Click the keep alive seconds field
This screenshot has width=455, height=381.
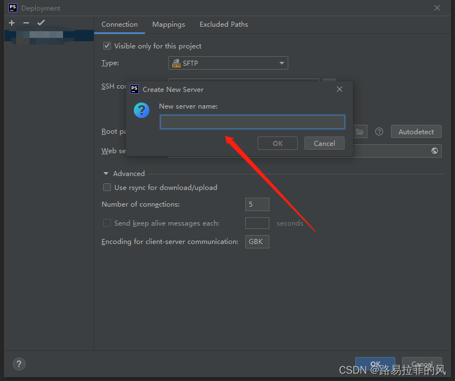tap(257, 223)
